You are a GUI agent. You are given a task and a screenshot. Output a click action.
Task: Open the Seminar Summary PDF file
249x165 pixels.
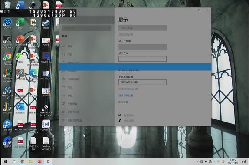coord(33,127)
